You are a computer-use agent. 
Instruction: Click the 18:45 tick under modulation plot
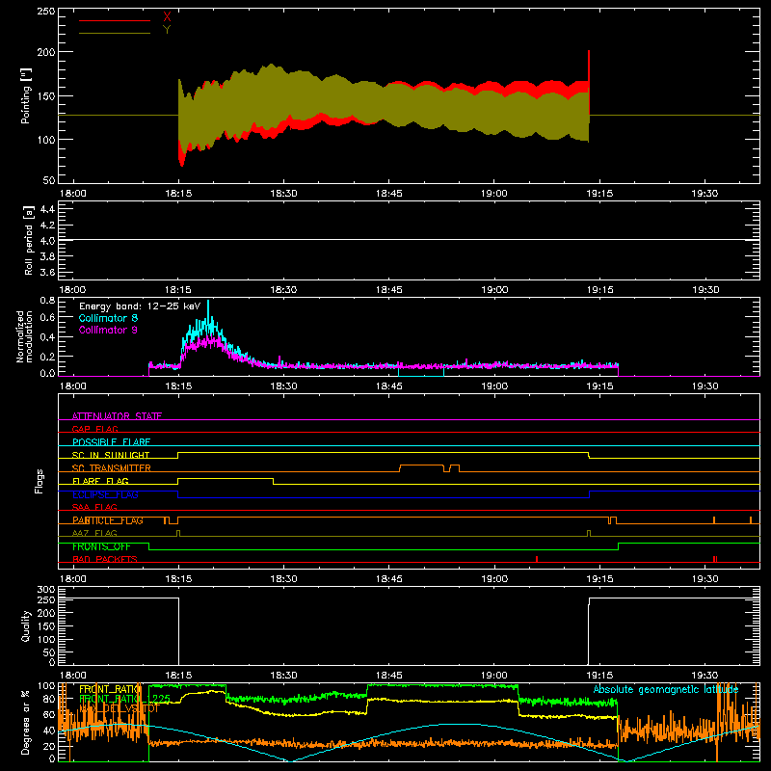[x=389, y=386]
